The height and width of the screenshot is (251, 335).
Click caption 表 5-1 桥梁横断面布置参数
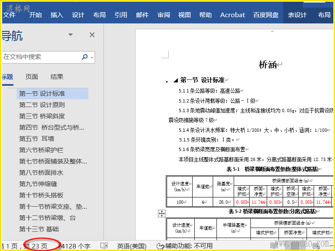(273, 169)
